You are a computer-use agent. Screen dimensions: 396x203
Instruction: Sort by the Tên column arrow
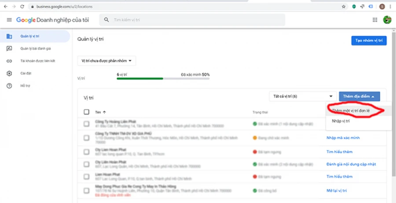[x=105, y=112]
